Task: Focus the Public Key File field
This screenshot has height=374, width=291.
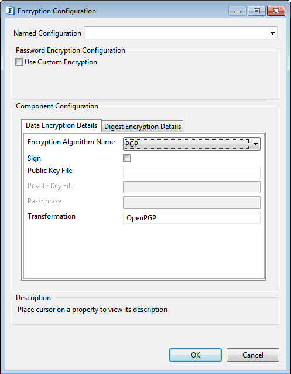Action: pyautogui.click(x=191, y=172)
